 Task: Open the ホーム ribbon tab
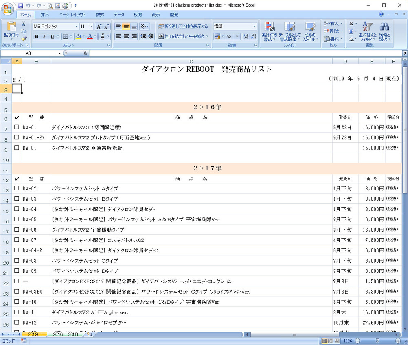point(25,15)
